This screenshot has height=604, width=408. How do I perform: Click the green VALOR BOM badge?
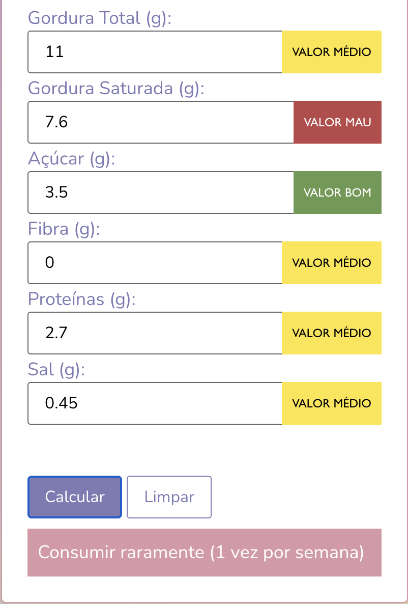[x=338, y=192]
